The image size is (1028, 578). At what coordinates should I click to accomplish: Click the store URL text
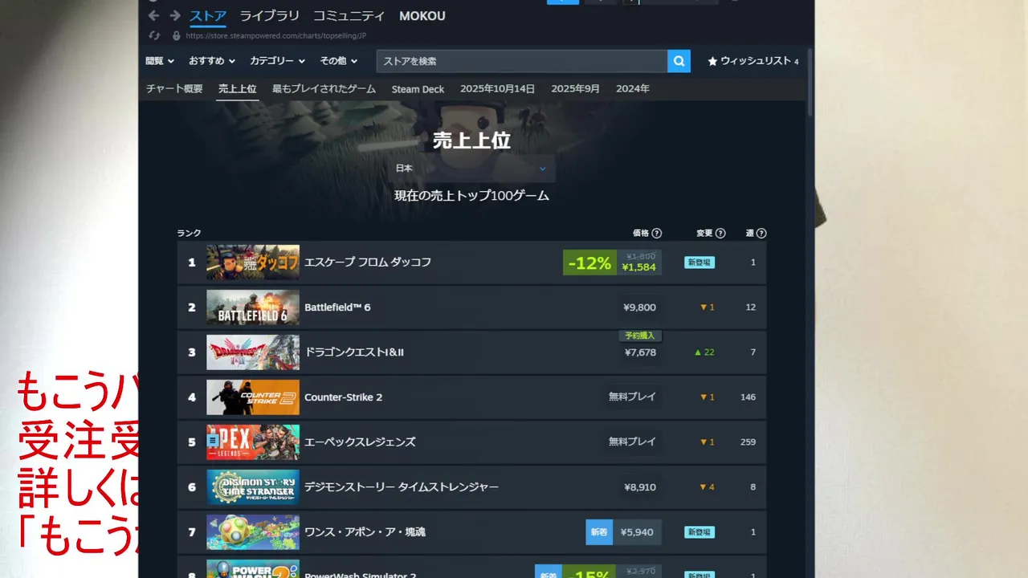coord(276,35)
